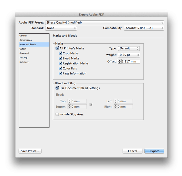The width and height of the screenshot is (182, 176).
Task: Open the Weight dropdown showing 0.25 pt
Action: pos(129,55)
